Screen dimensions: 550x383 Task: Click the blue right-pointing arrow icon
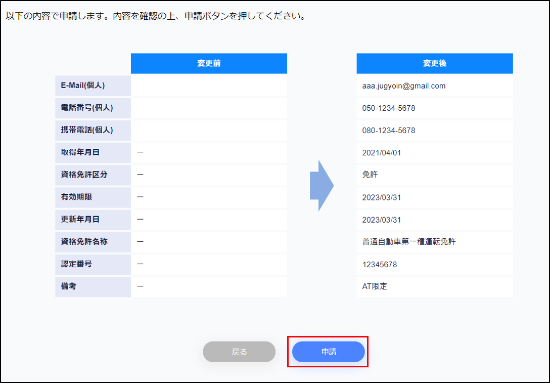click(322, 186)
